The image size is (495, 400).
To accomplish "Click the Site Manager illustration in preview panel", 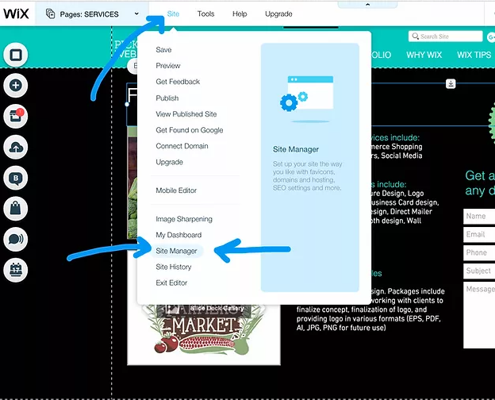I will click(x=307, y=98).
